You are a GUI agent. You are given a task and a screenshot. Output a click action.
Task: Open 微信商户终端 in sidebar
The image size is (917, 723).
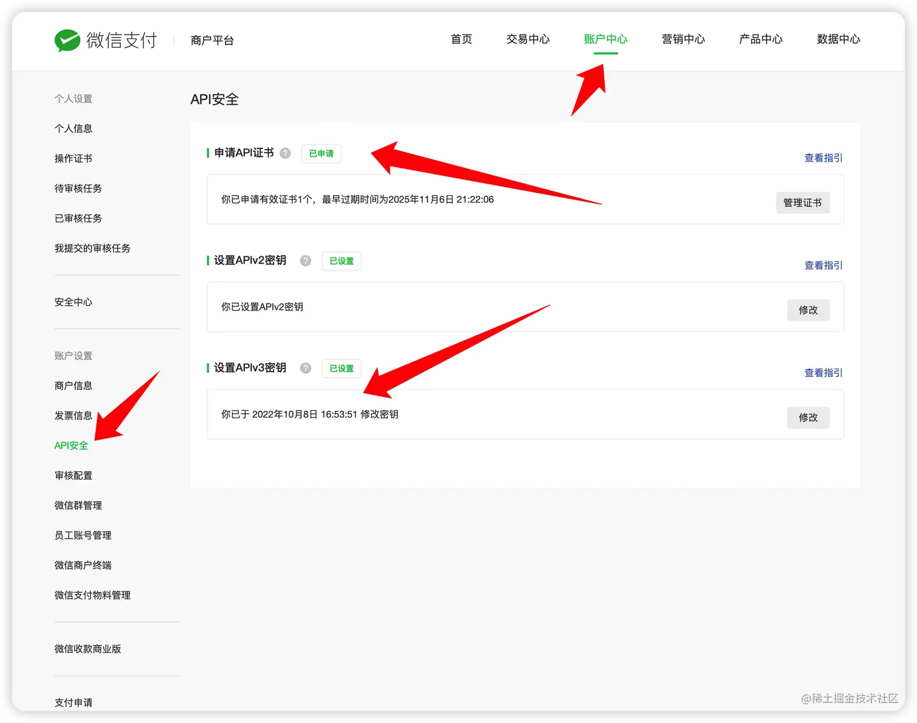pos(83,565)
